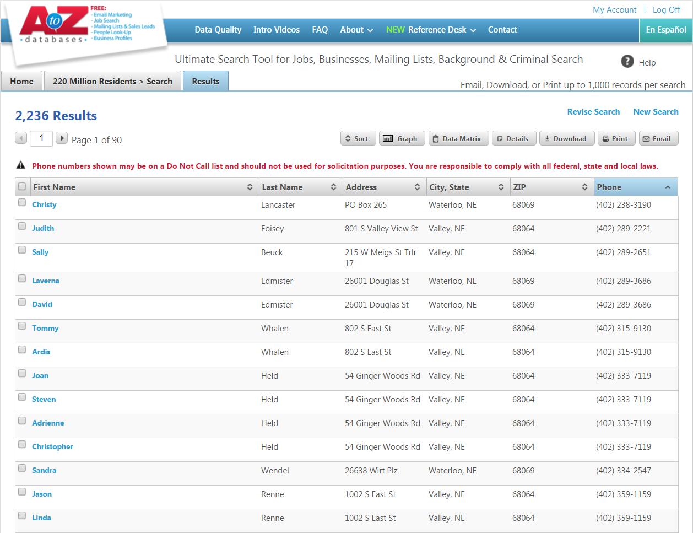Click phone number (402) 334-2547
Viewport: 693px width, 533px height.
(x=624, y=471)
